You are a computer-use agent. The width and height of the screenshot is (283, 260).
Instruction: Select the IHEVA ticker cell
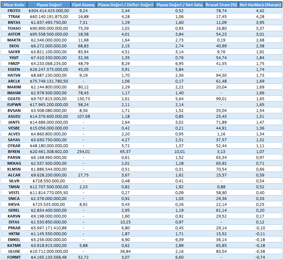(14, 204)
